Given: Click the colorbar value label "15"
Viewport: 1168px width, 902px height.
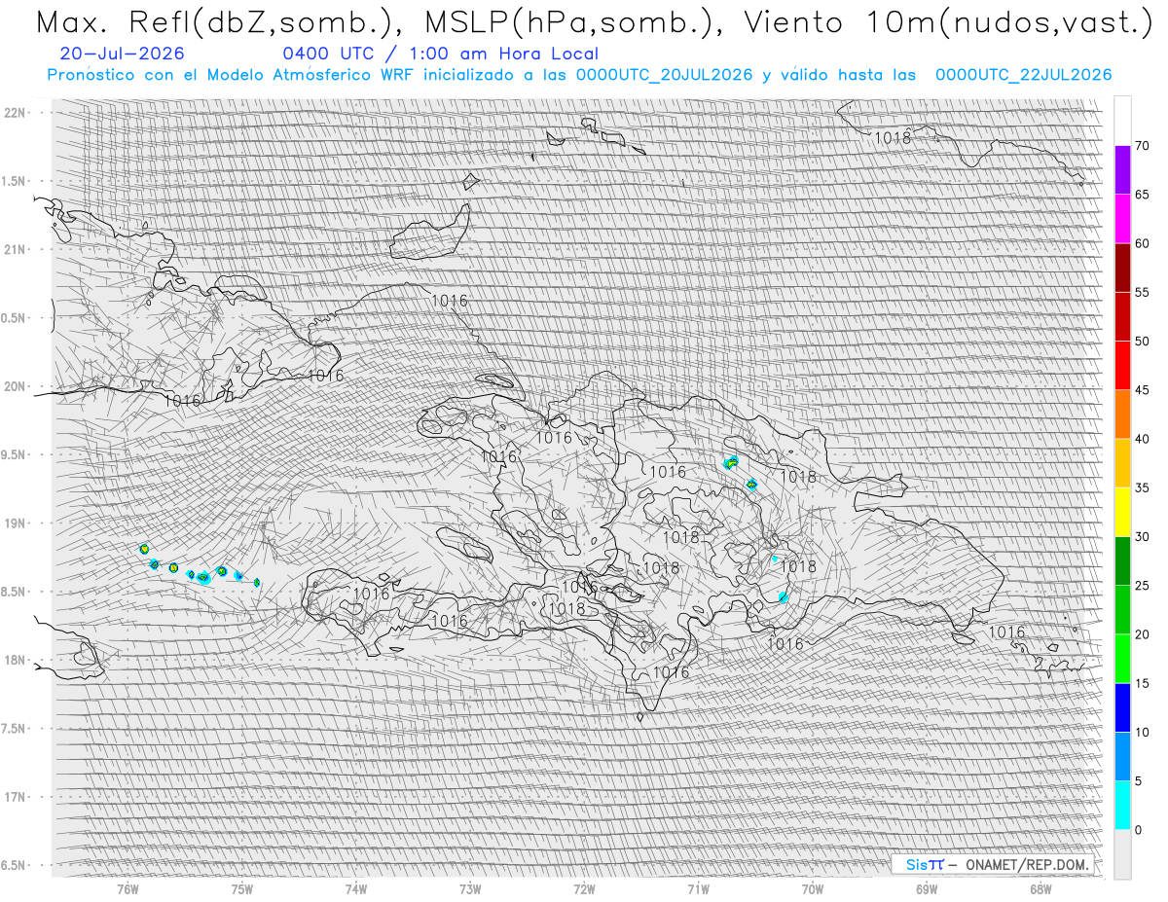Looking at the screenshot, I should pos(1143,683).
